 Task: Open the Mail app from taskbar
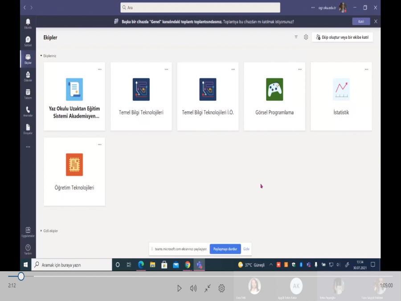tap(176, 265)
